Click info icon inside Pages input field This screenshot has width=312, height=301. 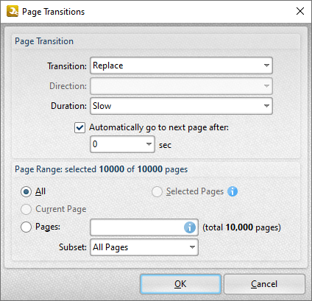(x=190, y=227)
